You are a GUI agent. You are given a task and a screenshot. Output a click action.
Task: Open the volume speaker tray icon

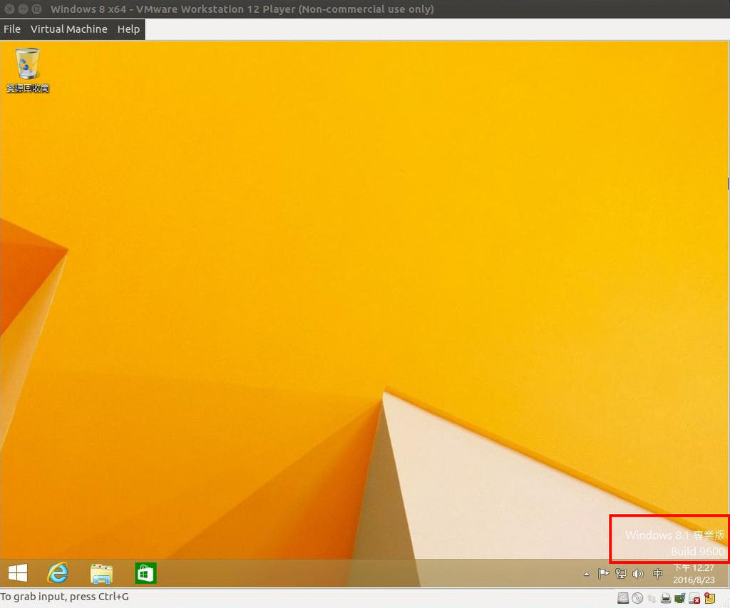(638, 574)
